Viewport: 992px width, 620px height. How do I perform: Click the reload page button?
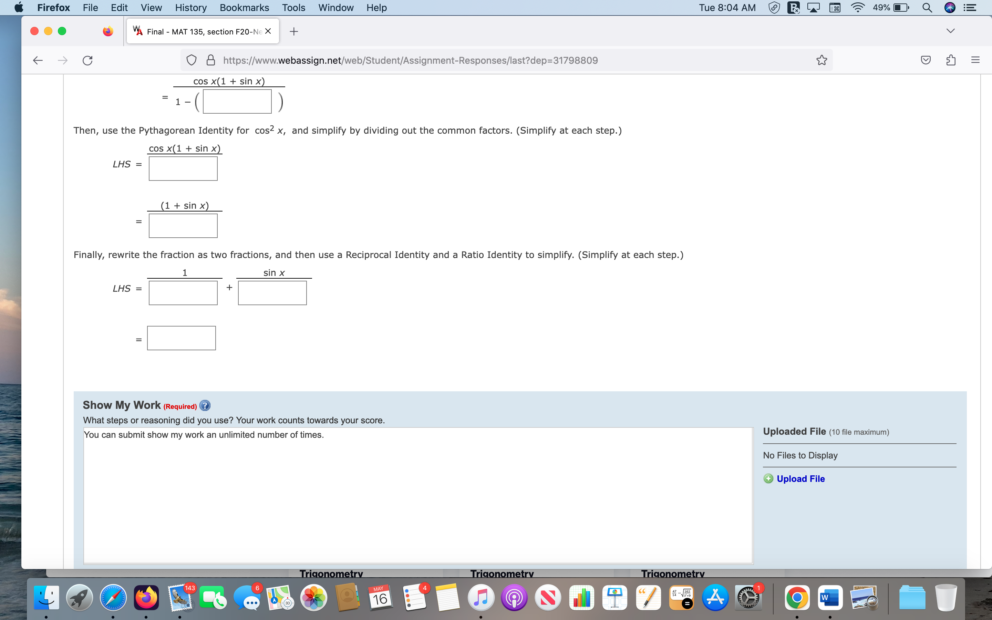point(87,60)
